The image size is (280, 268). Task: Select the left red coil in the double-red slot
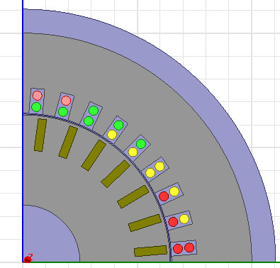click(x=178, y=249)
